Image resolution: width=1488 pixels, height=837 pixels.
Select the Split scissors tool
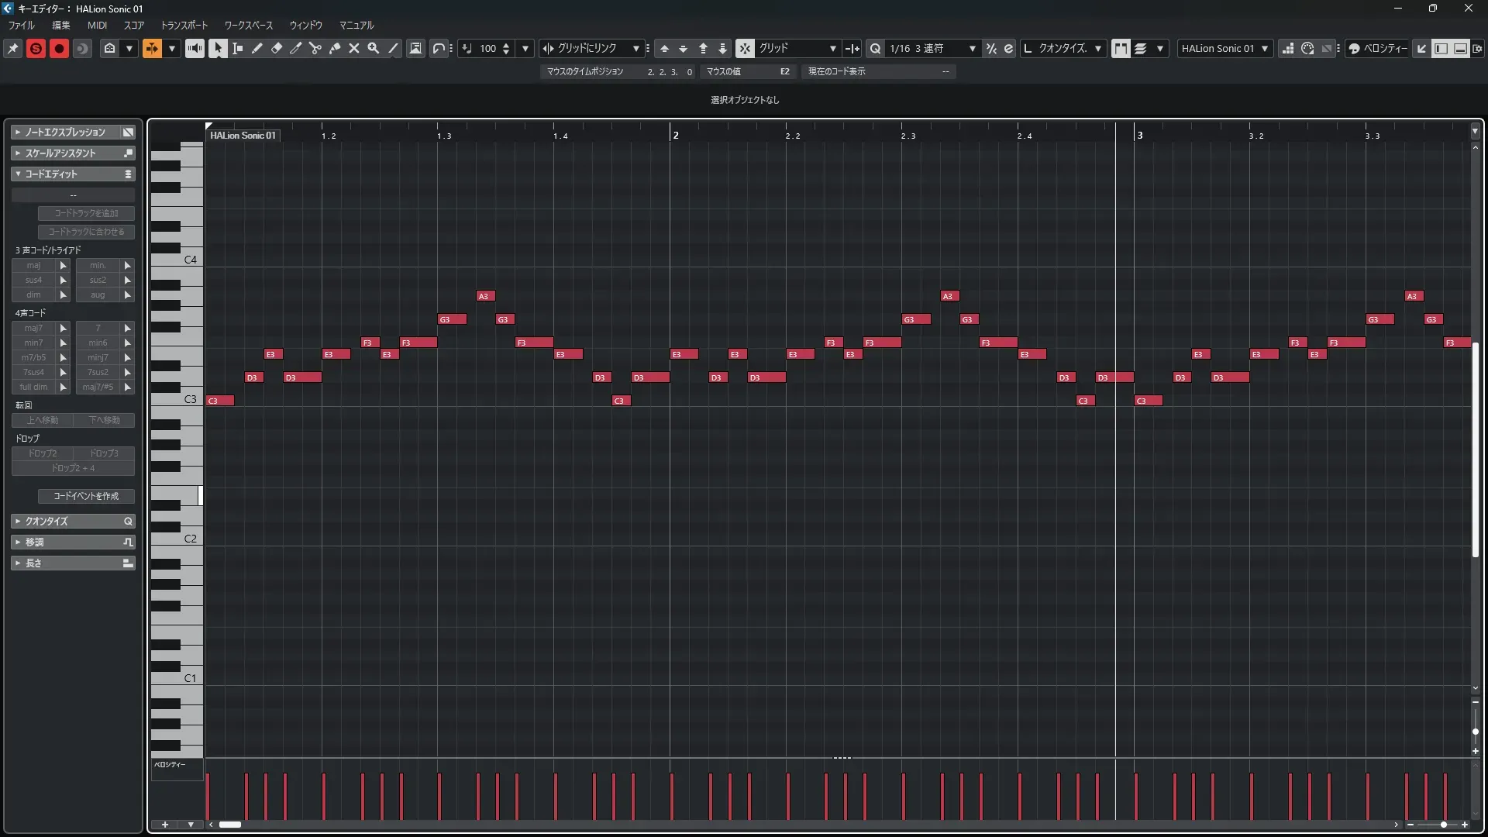point(315,48)
